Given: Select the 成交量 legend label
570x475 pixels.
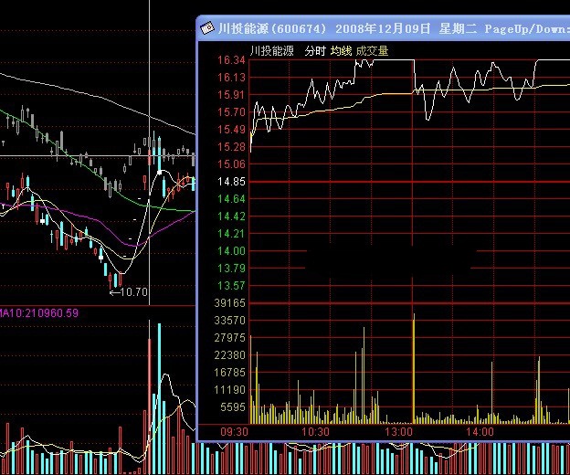Looking at the screenshot, I should click(372, 50).
